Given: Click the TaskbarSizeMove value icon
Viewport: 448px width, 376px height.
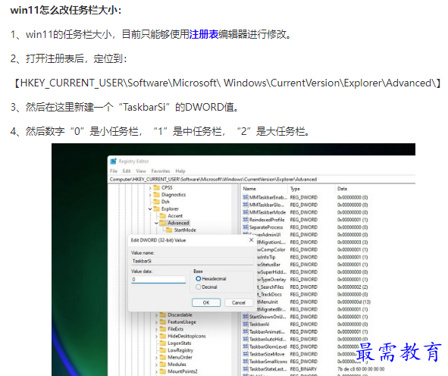Looking at the screenshot, I should click(246, 354).
